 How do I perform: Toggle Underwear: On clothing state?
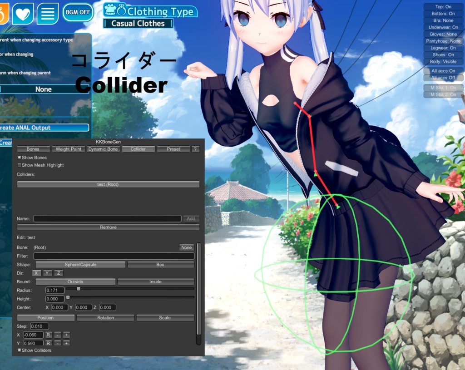click(443, 27)
